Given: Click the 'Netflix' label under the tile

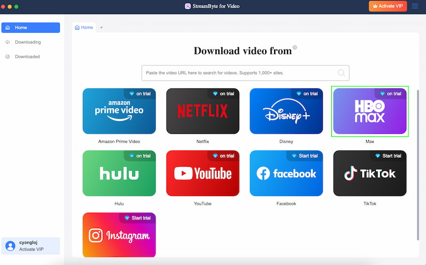Looking at the screenshot, I should pos(203,141).
